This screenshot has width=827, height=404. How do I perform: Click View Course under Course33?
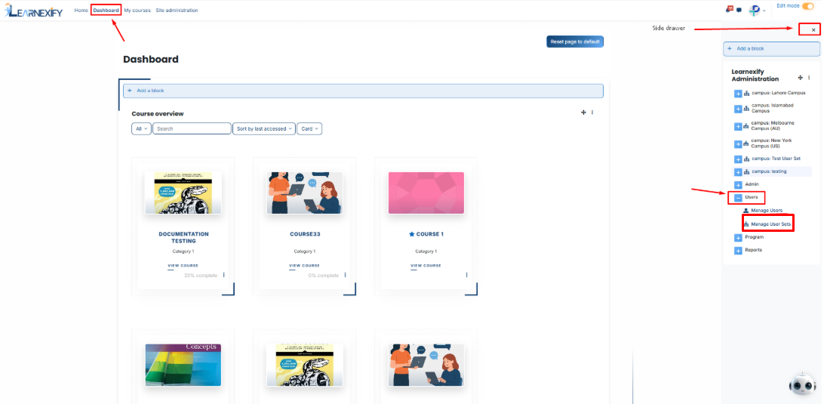point(304,266)
